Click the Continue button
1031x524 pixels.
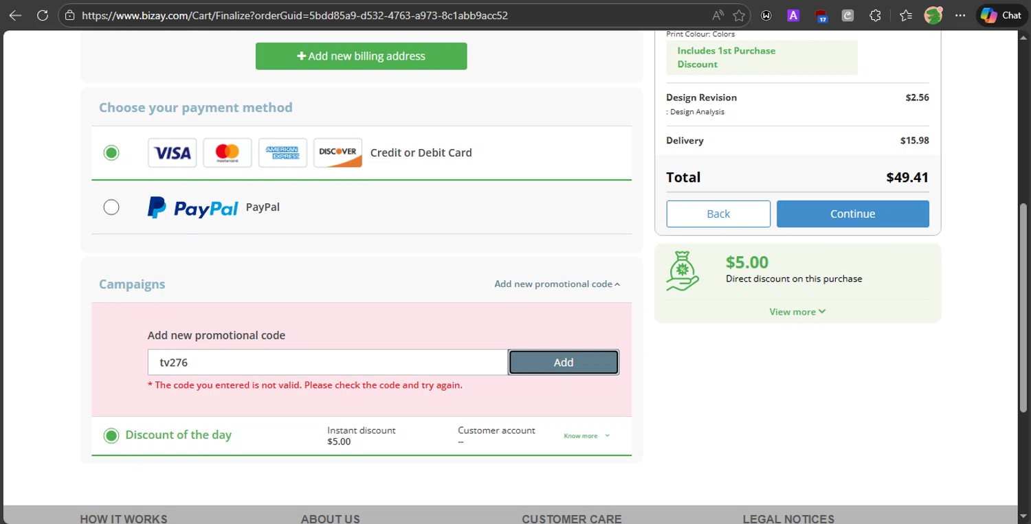853,214
